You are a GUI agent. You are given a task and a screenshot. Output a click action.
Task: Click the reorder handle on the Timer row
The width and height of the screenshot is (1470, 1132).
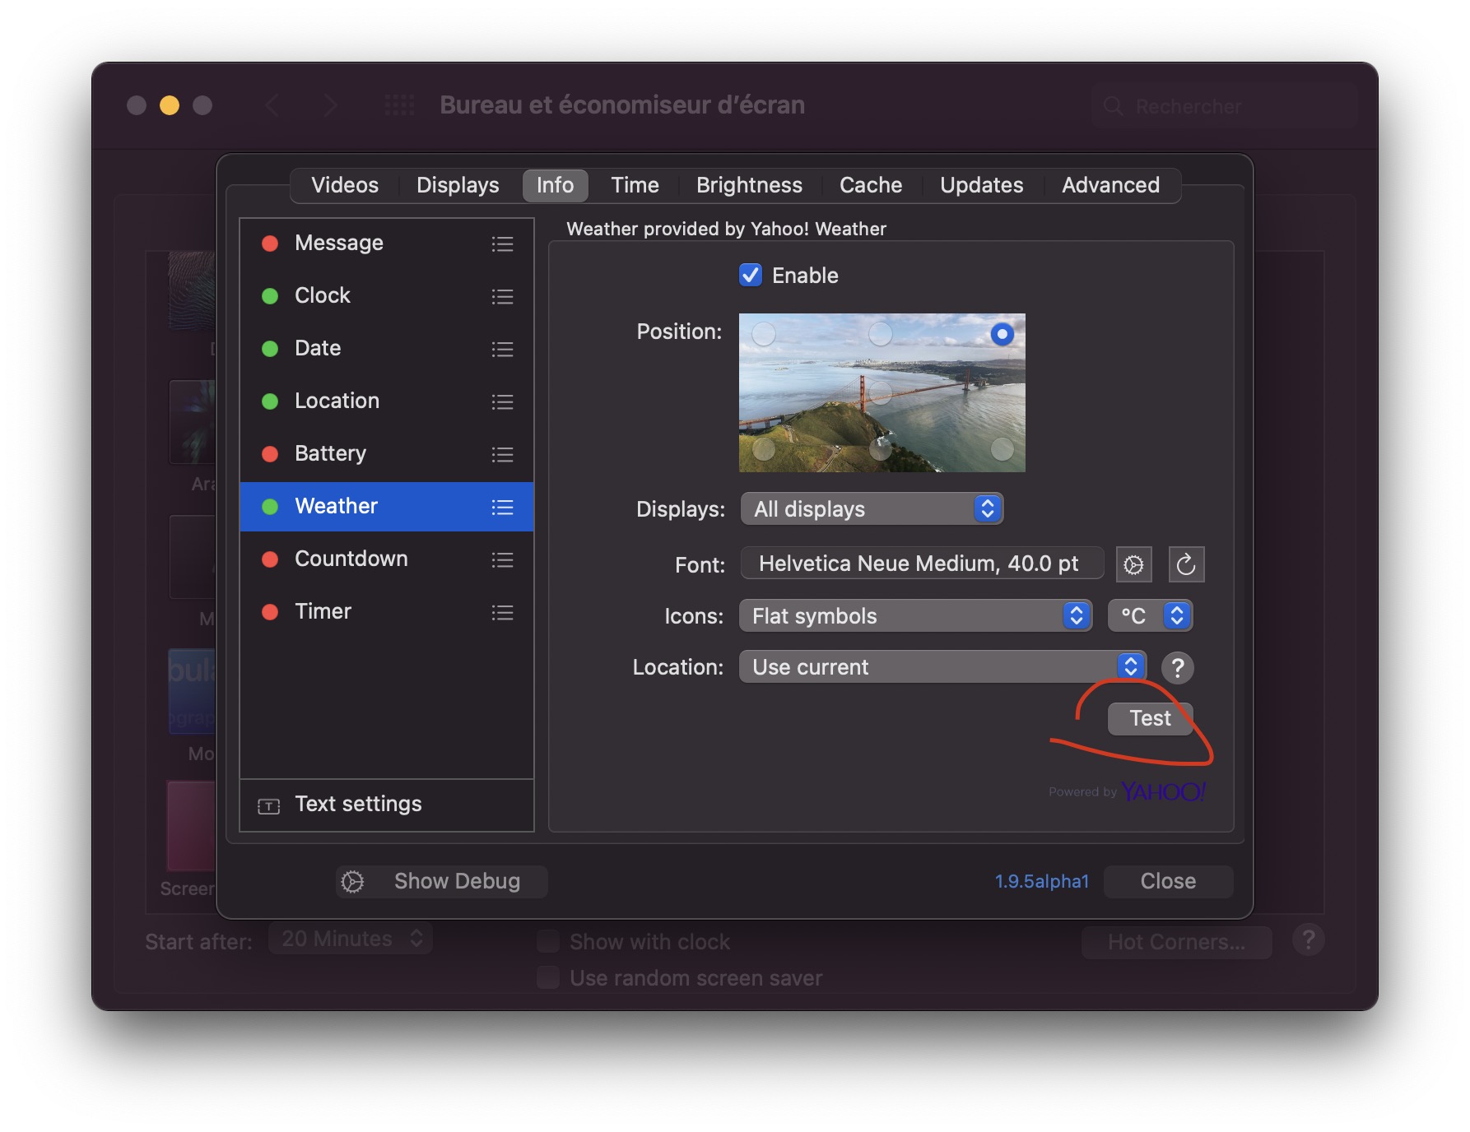click(502, 612)
